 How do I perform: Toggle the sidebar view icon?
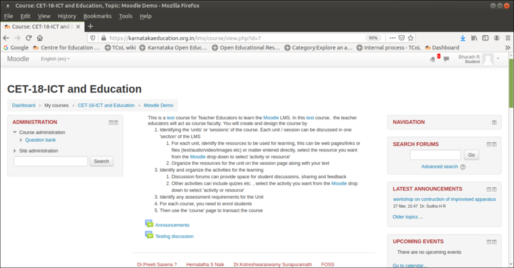coord(486,38)
